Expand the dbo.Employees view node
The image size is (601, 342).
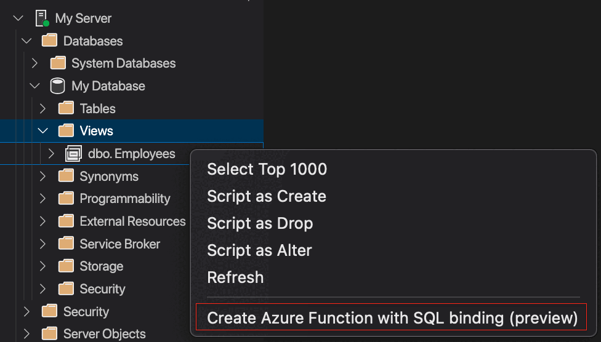point(51,154)
